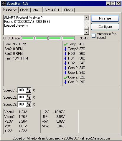Click the Speed03 up/down spinner

coord(29,104)
